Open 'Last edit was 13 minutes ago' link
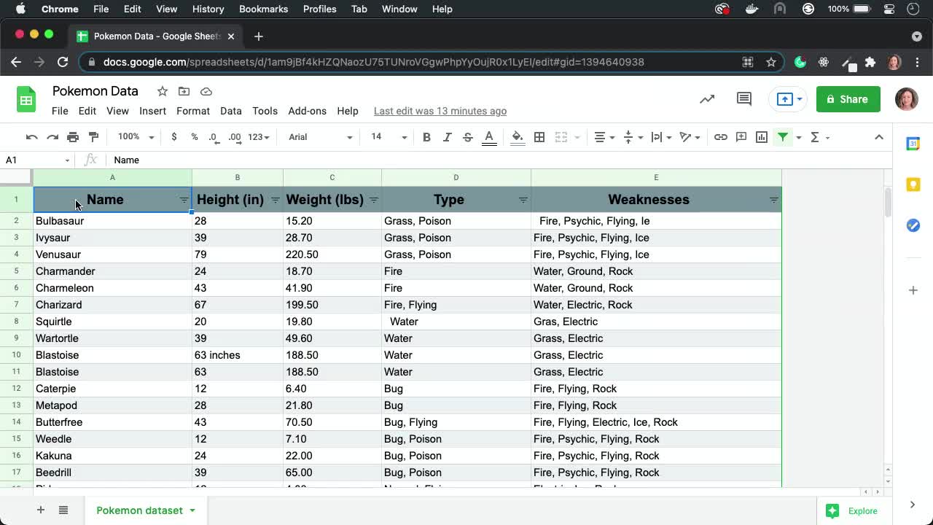The image size is (933, 525). tap(440, 111)
